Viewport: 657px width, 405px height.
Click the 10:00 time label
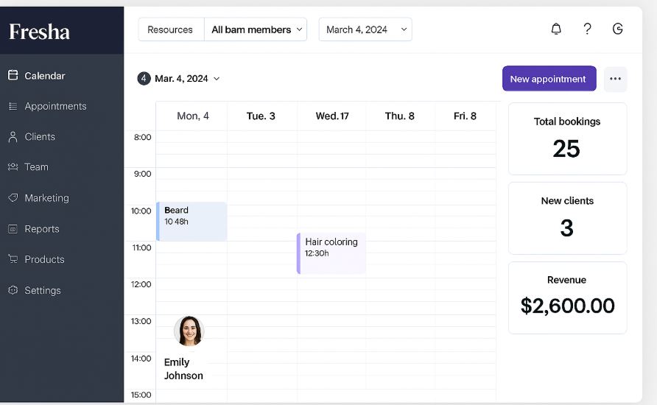141,211
